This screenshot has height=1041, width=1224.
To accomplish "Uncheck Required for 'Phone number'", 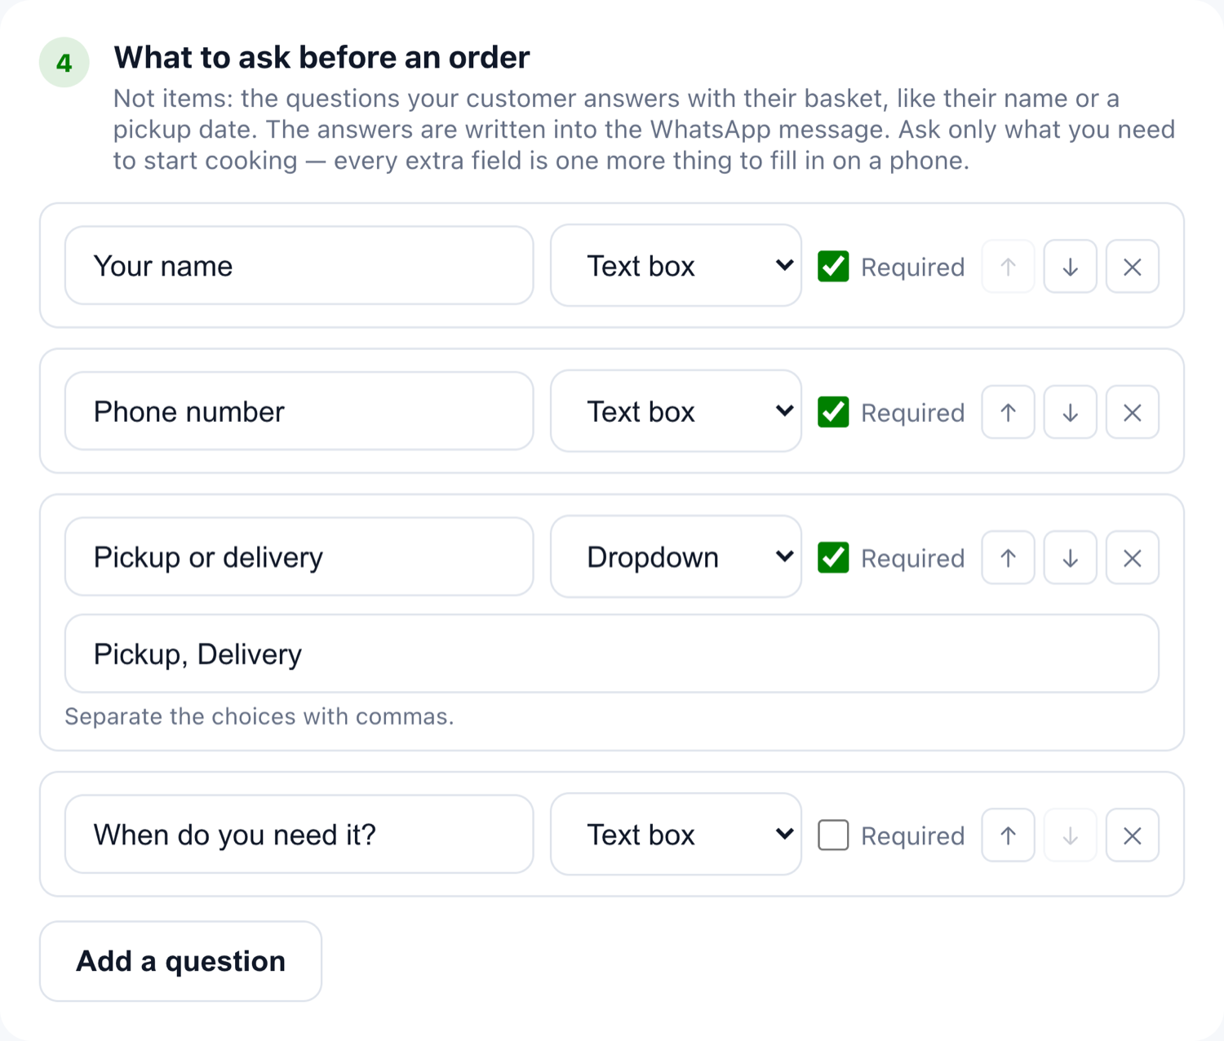I will pyautogui.click(x=833, y=412).
